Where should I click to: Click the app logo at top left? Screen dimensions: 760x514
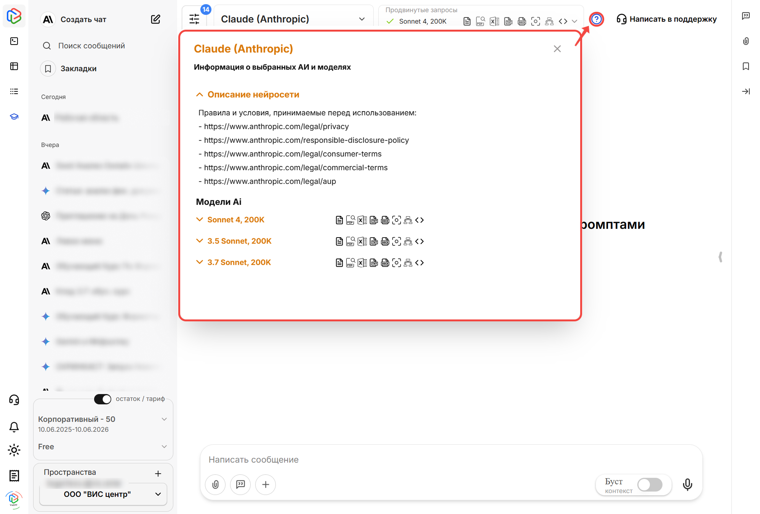[x=14, y=16]
